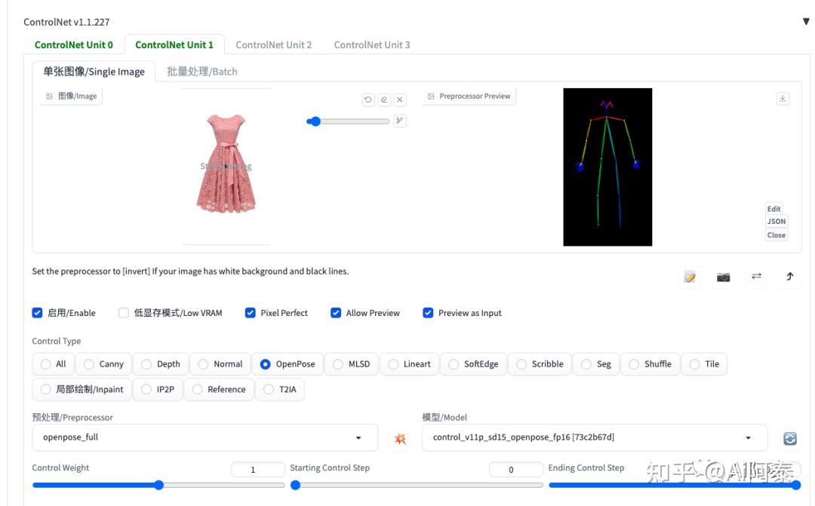Enable the Low VRAM checkbox

click(124, 313)
